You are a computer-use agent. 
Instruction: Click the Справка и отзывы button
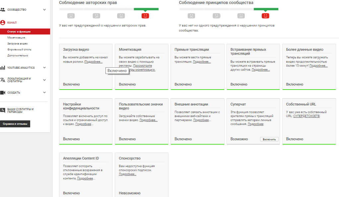click(x=15, y=124)
